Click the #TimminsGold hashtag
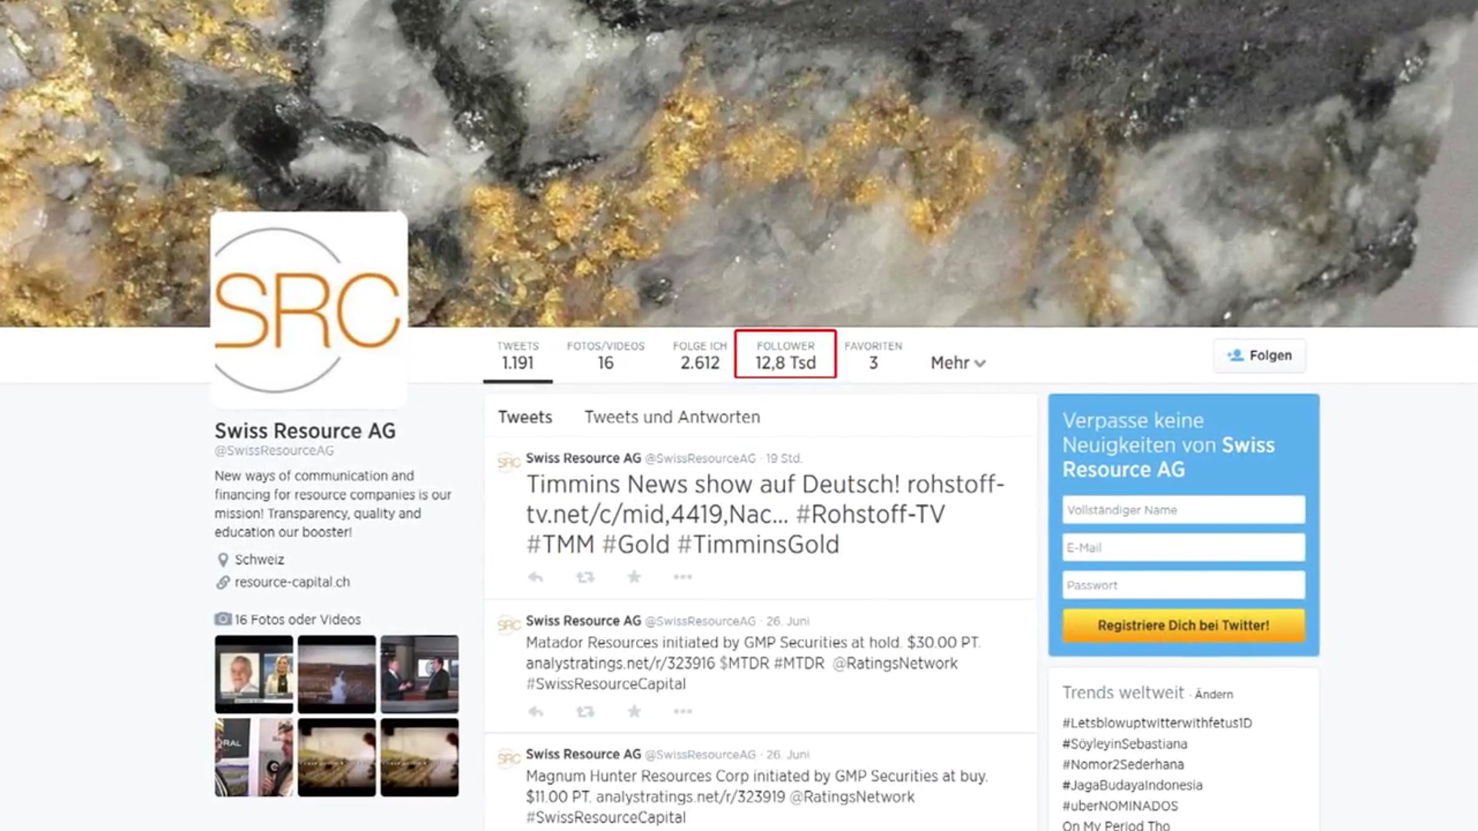 [758, 545]
